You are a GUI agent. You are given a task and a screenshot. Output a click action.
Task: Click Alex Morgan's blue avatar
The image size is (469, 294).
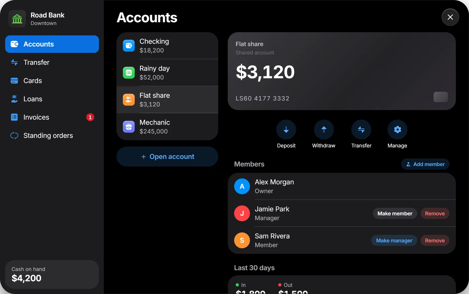click(242, 187)
